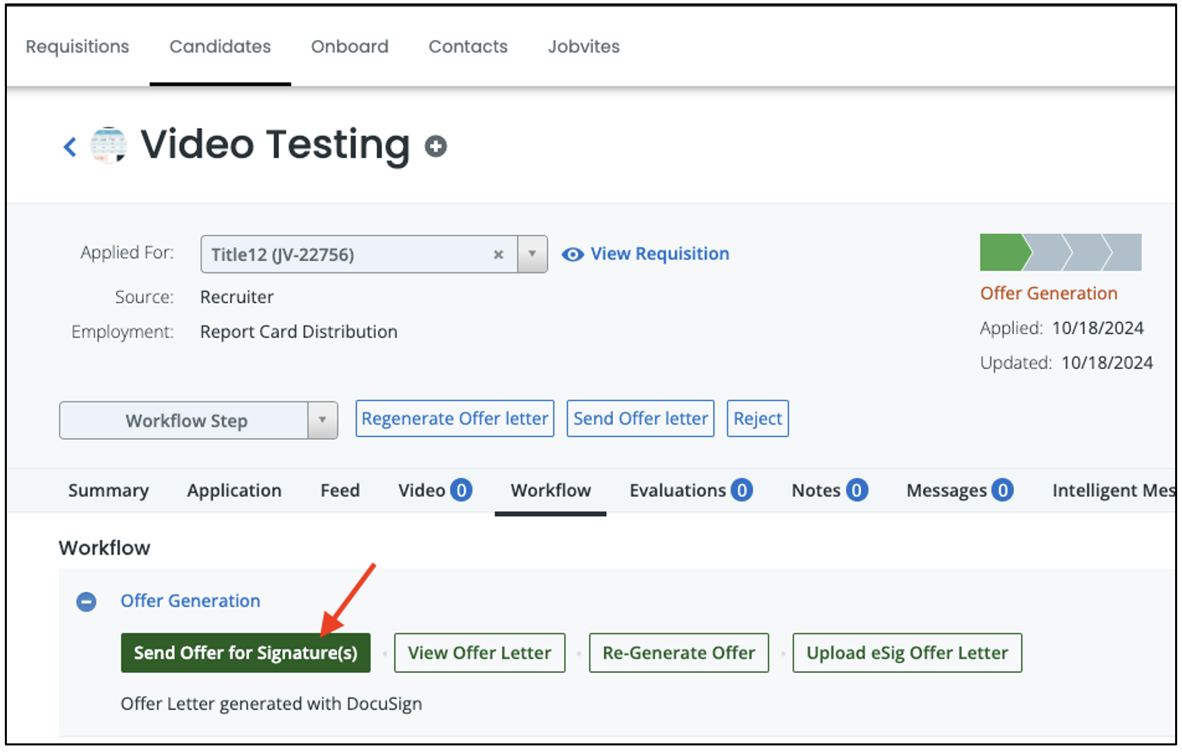1182x753 pixels.
Task: Click the blue back arrow chevron
Action: pyautogui.click(x=70, y=147)
